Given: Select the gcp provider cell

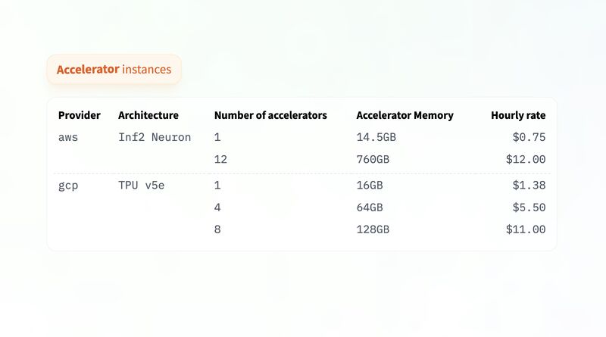Looking at the screenshot, I should 68,186.
